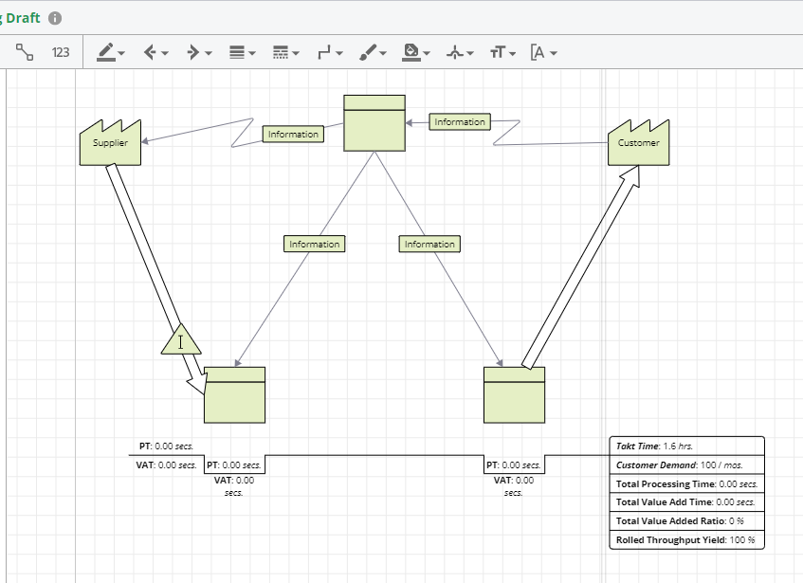Click the text size icon
Viewport: 803px width, 583px height.
click(497, 52)
